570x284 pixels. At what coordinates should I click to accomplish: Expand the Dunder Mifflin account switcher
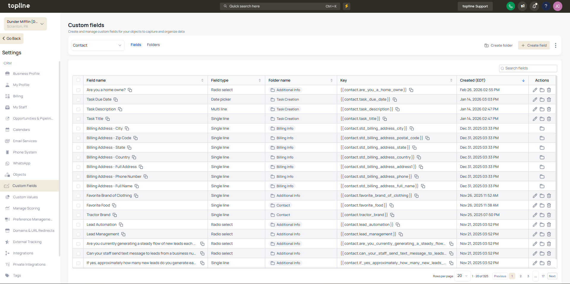pyautogui.click(x=25, y=24)
